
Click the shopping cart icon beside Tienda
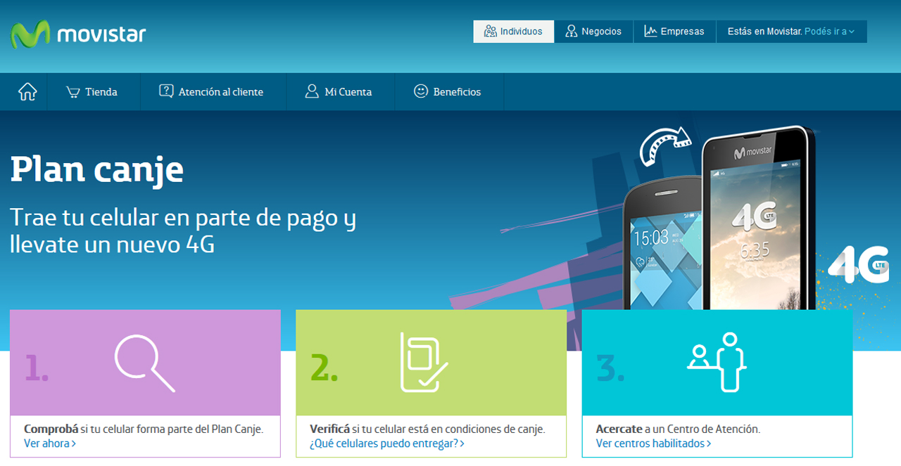(x=73, y=92)
